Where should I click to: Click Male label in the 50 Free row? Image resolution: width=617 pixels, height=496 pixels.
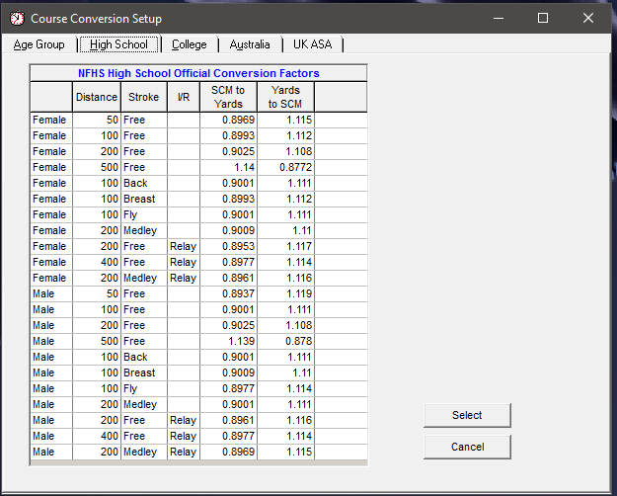coord(51,293)
